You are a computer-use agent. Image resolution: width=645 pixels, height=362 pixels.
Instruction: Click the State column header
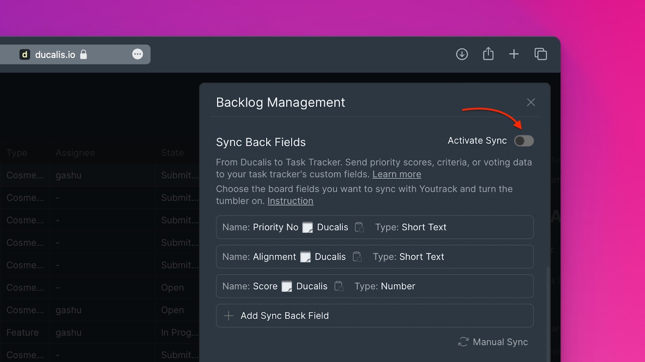[172, 153]
